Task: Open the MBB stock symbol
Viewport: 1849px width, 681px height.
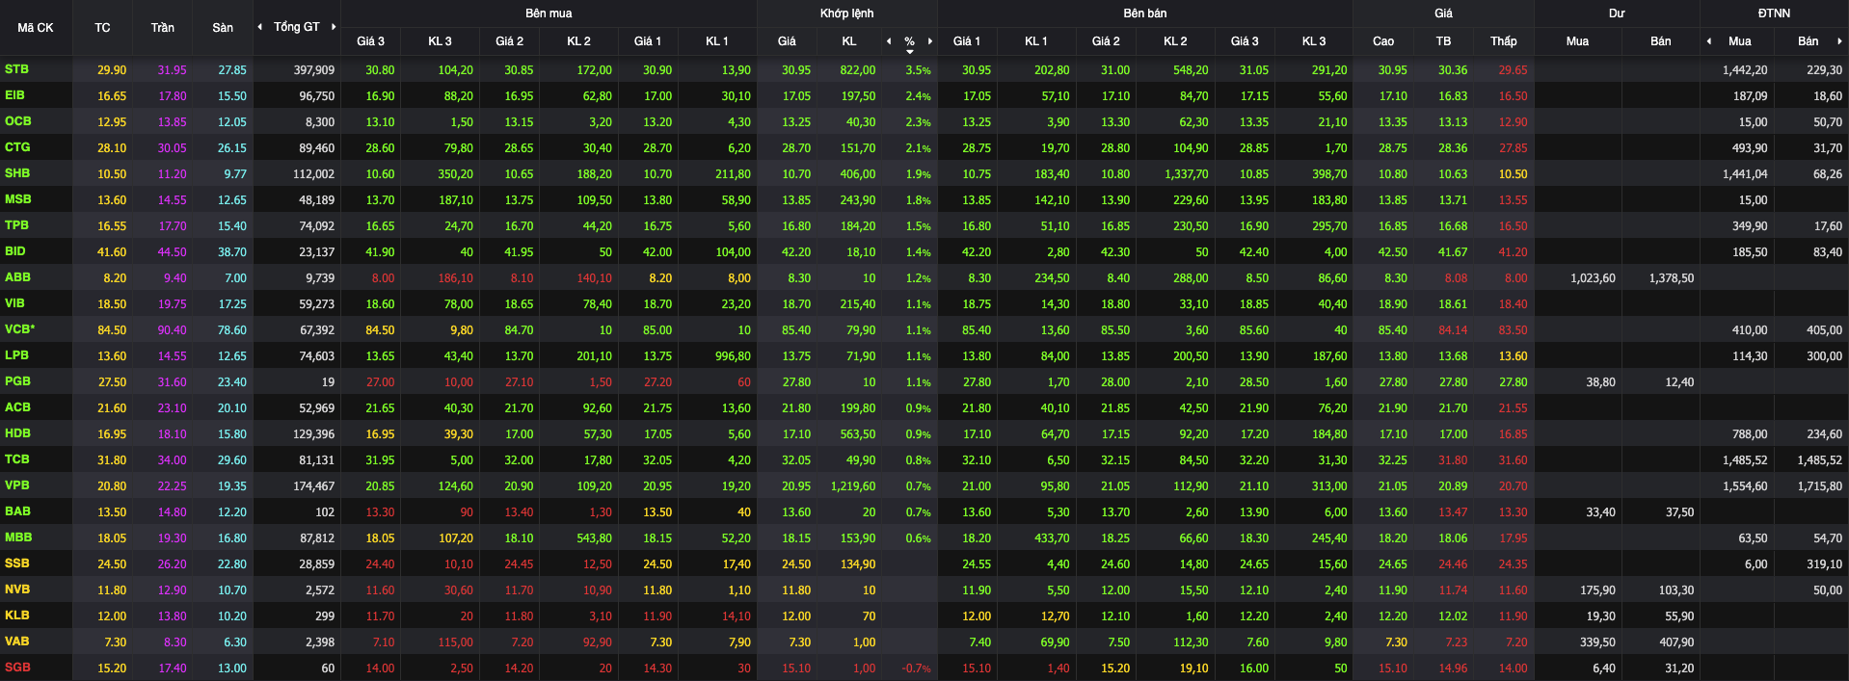Action: tap(18, 537)
